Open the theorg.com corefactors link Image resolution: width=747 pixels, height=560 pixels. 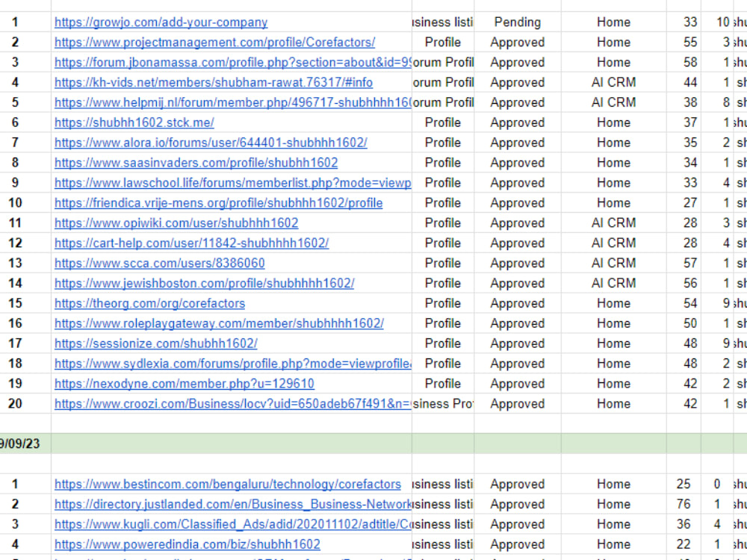point(149,303)
